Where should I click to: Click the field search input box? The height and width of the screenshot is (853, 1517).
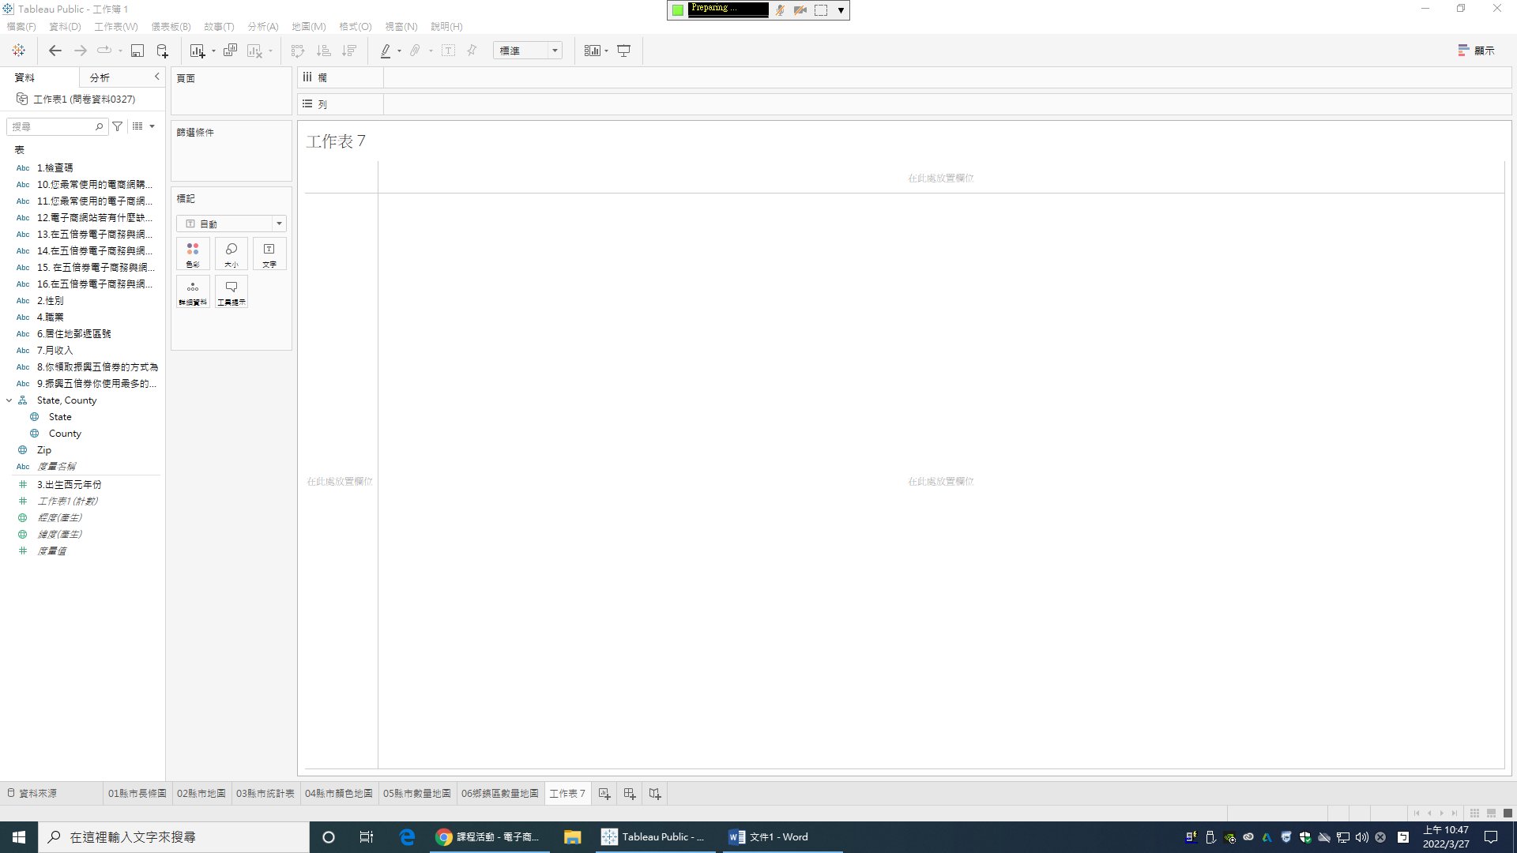click(52, 126)
